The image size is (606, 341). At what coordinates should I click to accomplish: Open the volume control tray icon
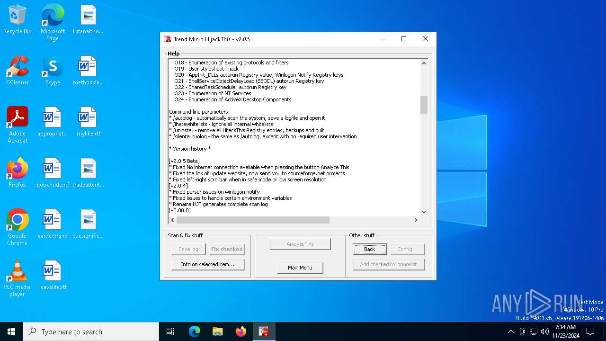click(x=545, y=332)
